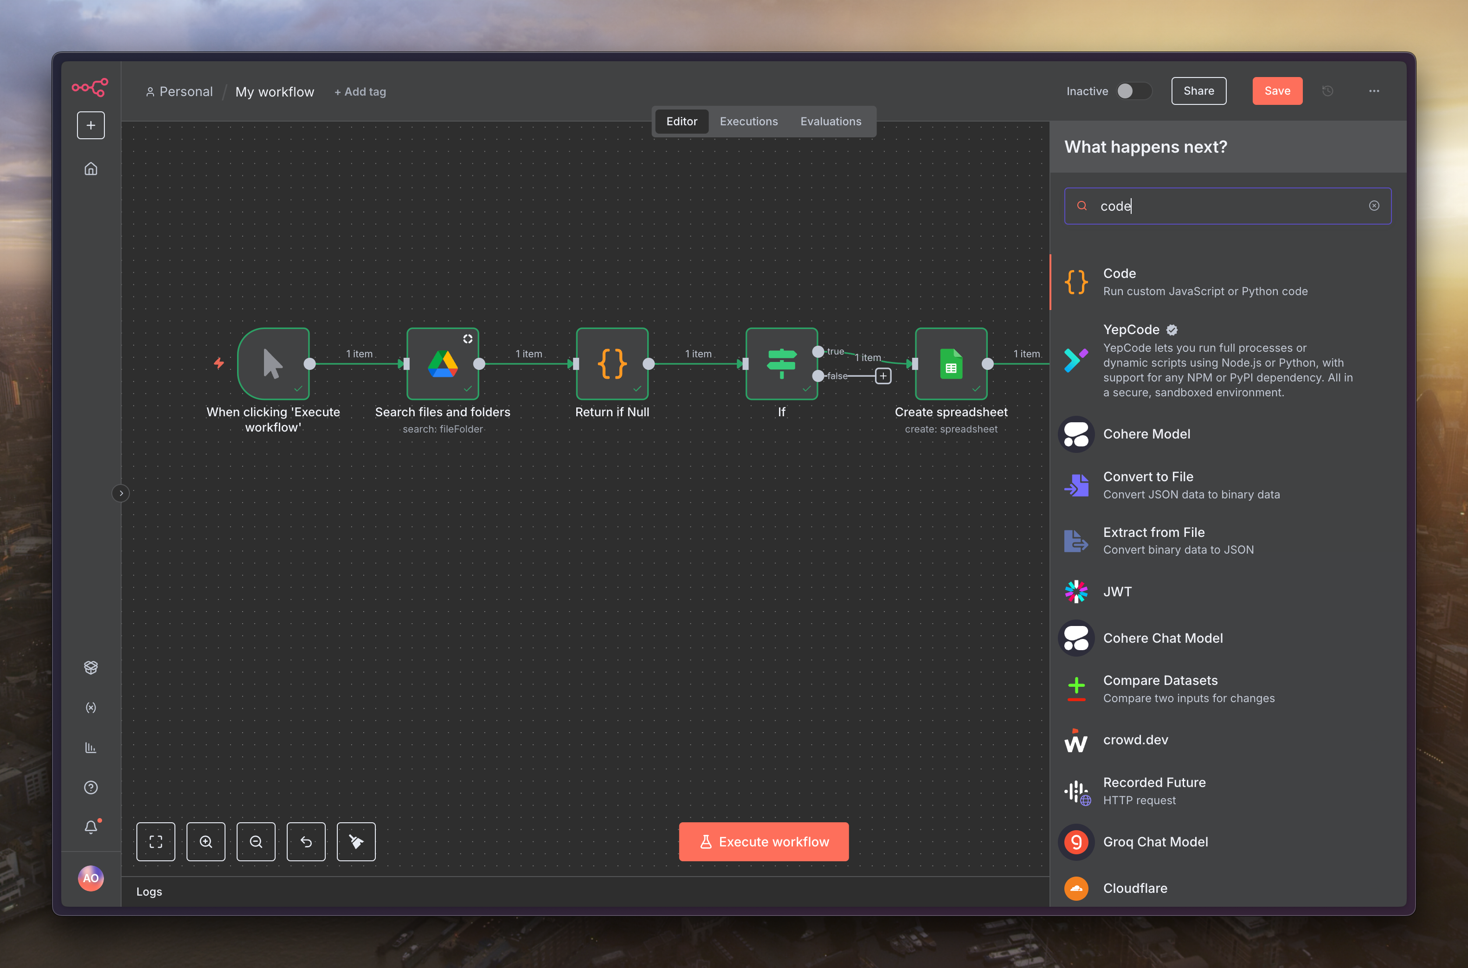
Task: Open the three-dot workflow options menu
Action: pyautogui.click(x=1374, y=91)
